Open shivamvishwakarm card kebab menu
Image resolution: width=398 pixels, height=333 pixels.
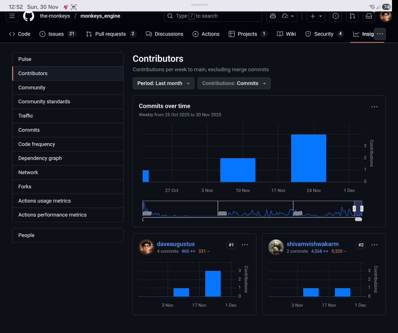coord(374,245)
